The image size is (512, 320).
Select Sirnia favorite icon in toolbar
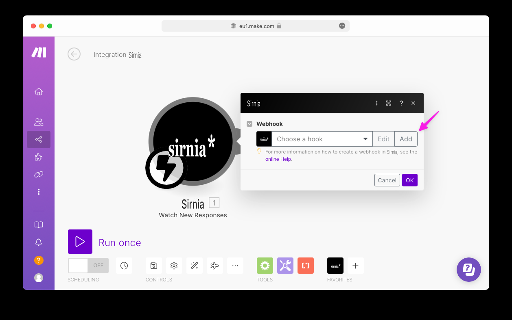coord(335,266)
